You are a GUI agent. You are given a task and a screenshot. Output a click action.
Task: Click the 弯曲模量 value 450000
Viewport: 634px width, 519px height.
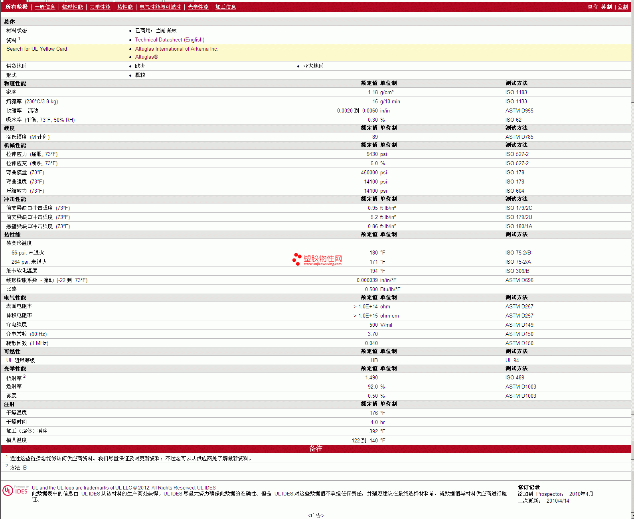pyautogui.click(x=369, y=172)
